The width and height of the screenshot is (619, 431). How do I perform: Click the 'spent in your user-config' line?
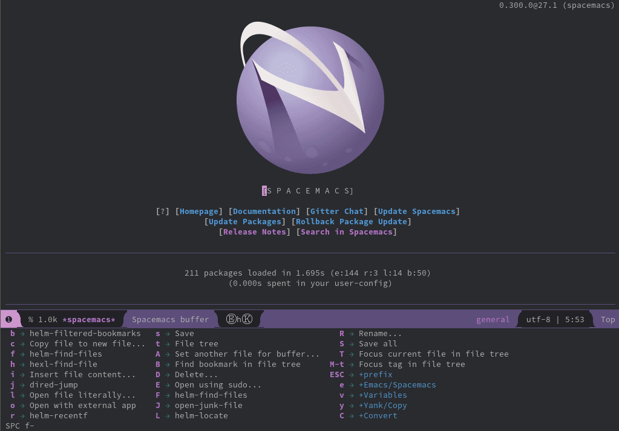[310, 283]
